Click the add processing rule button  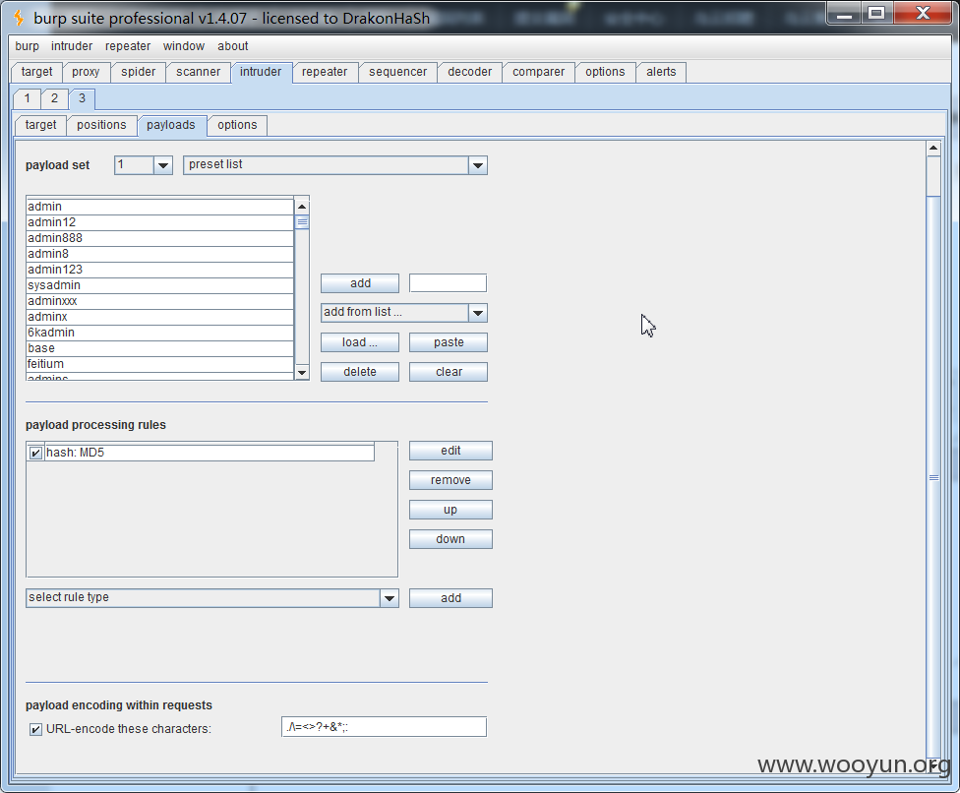coord(450,598)
